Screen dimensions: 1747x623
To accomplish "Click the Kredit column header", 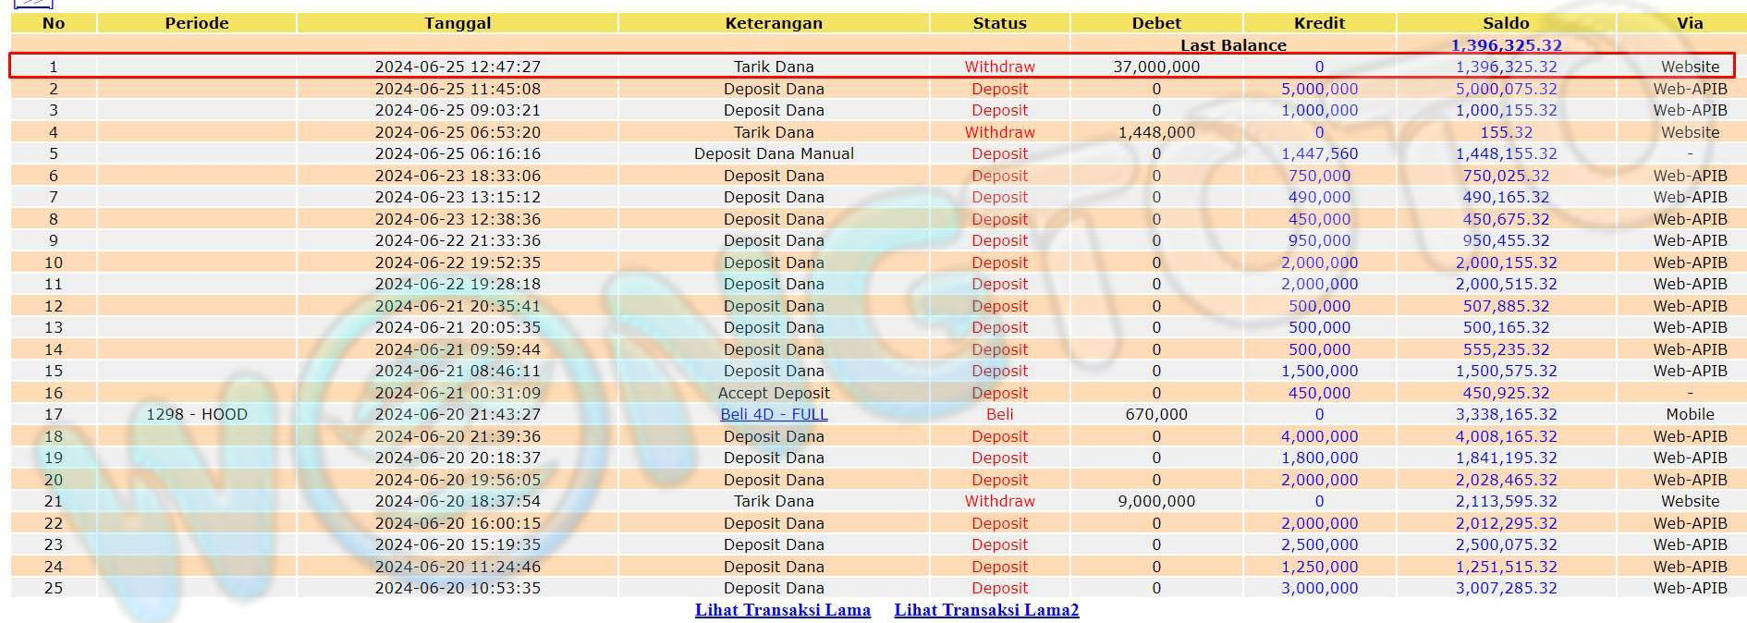I will [x=1319, y=23].
